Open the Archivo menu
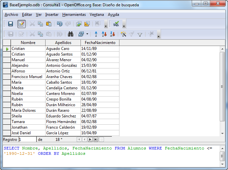This screenshot has width=228, height=170. point(11,15)
